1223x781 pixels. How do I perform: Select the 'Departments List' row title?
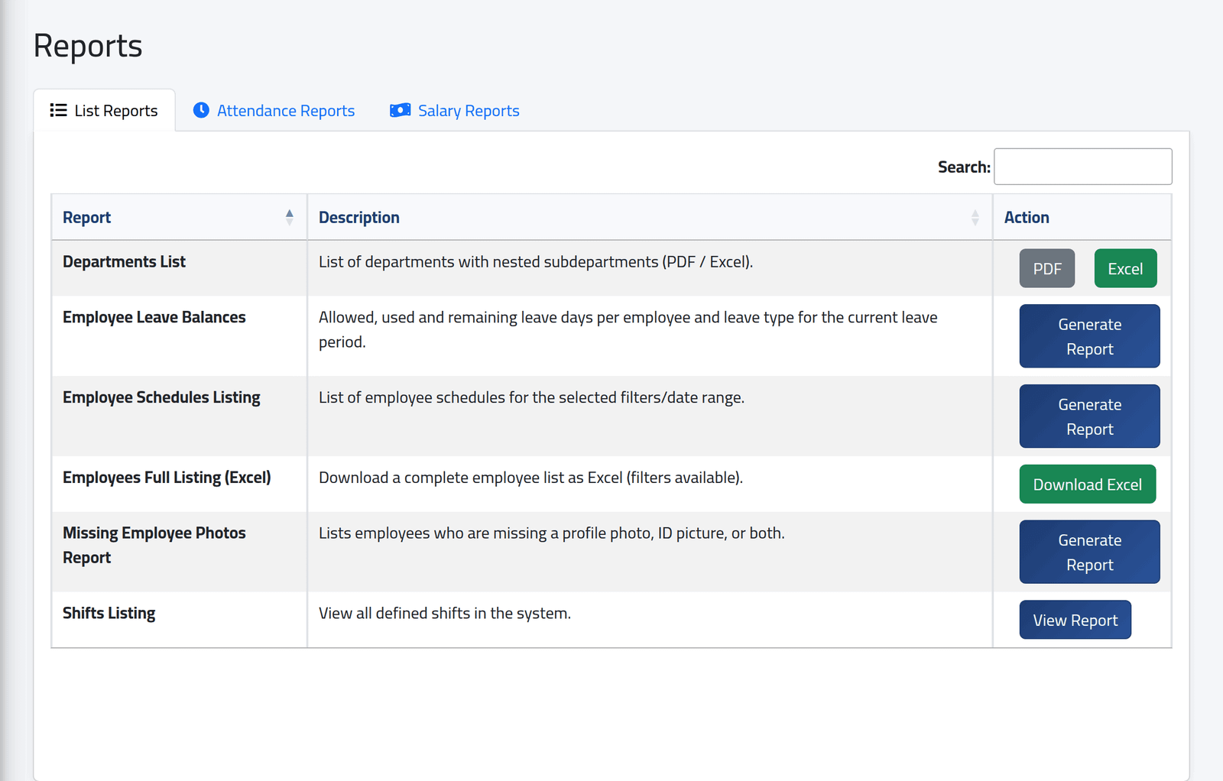[124, 261]
